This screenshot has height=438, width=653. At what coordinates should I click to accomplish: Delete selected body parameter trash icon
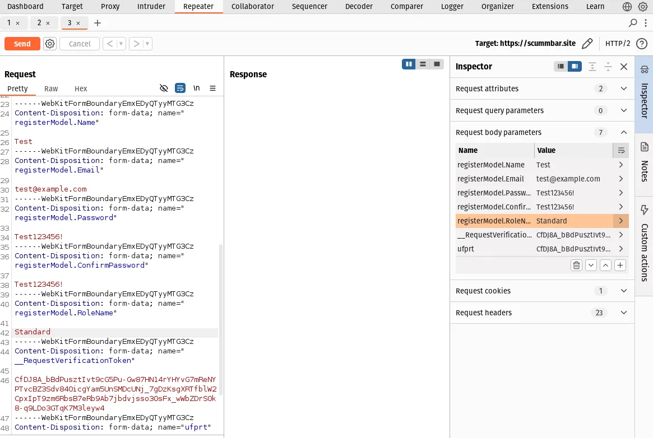[x=576, y=265]
